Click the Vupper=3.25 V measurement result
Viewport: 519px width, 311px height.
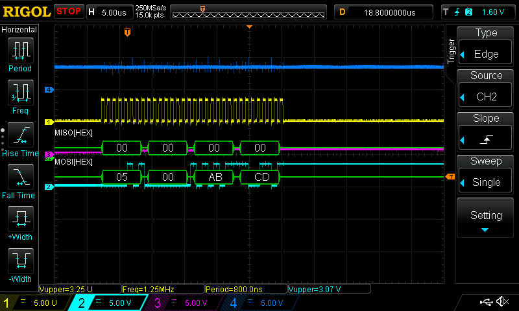pos(80,289)
